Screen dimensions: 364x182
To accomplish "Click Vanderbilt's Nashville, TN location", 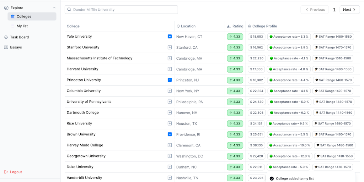I will click(x=187, y=178).
